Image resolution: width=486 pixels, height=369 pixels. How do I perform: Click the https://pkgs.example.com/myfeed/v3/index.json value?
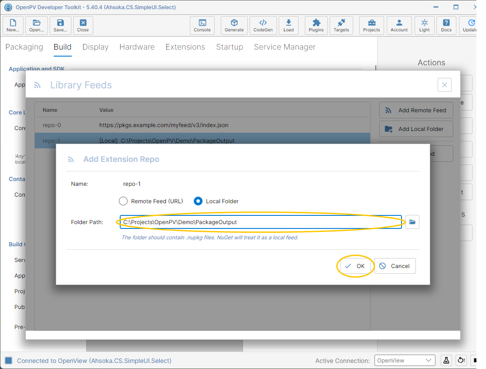coord(164,125)
